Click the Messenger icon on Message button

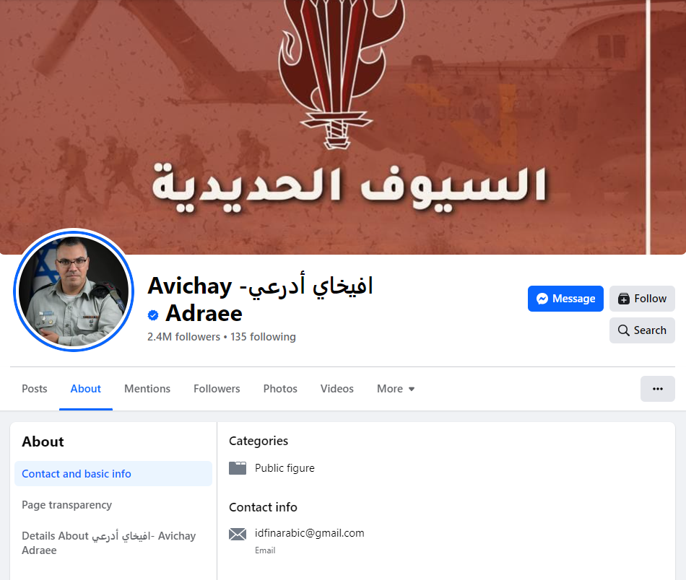542,299
